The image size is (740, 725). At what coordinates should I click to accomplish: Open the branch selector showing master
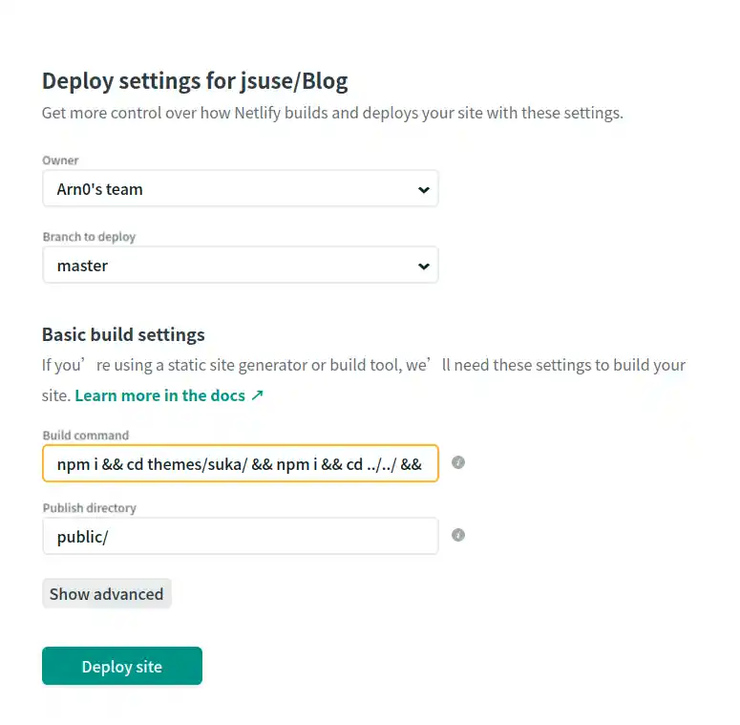point(240,266)
